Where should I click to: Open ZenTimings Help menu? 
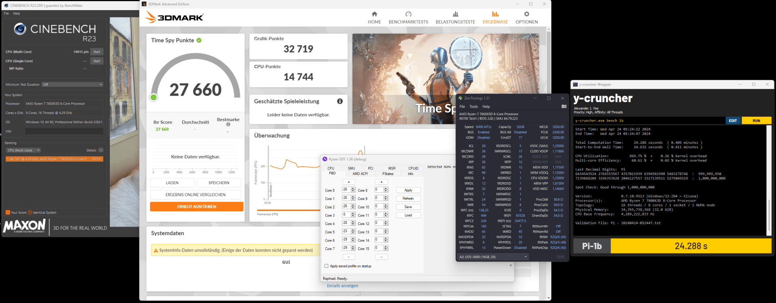[486, 107]
